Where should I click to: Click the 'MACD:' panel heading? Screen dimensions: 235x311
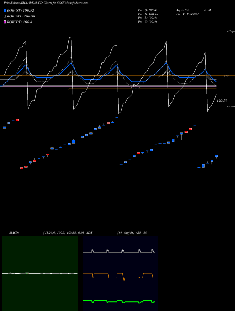14,232
